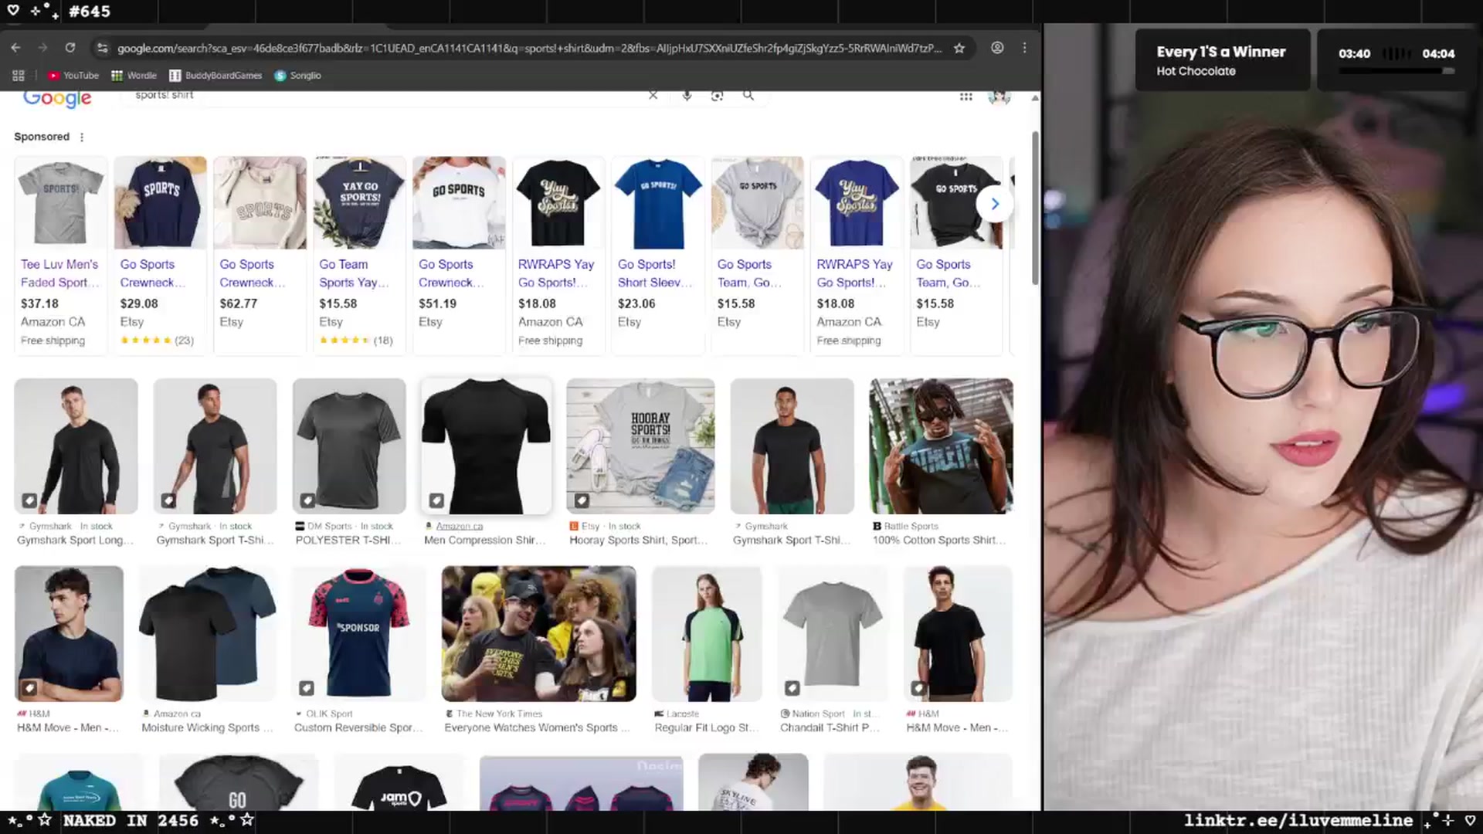Clear the search box with the X
The width and height of the screenshot is (1483, 834).
pyautogui.click(x=653, y=95)
